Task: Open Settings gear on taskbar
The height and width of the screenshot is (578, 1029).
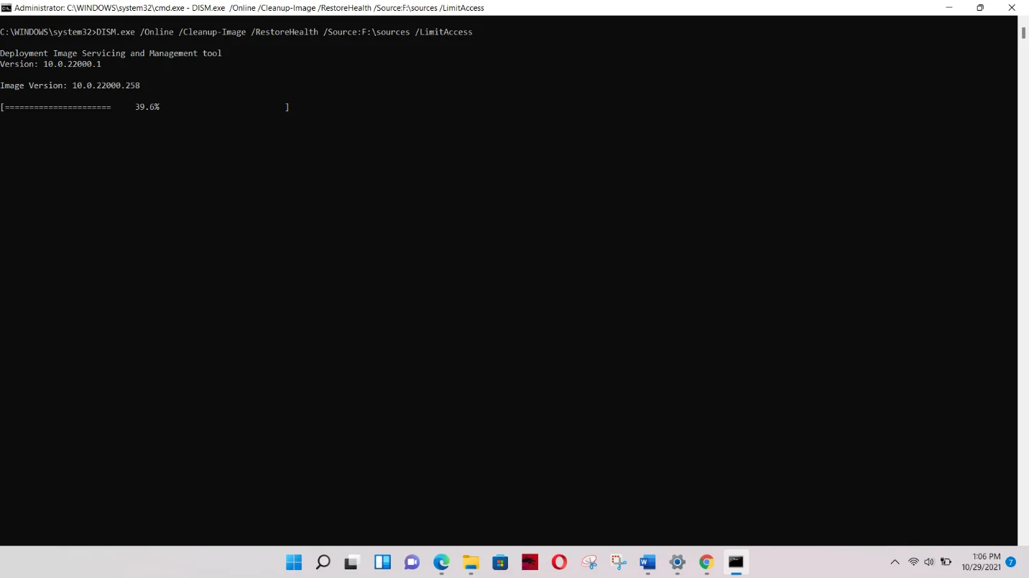Action: [677, 562]
